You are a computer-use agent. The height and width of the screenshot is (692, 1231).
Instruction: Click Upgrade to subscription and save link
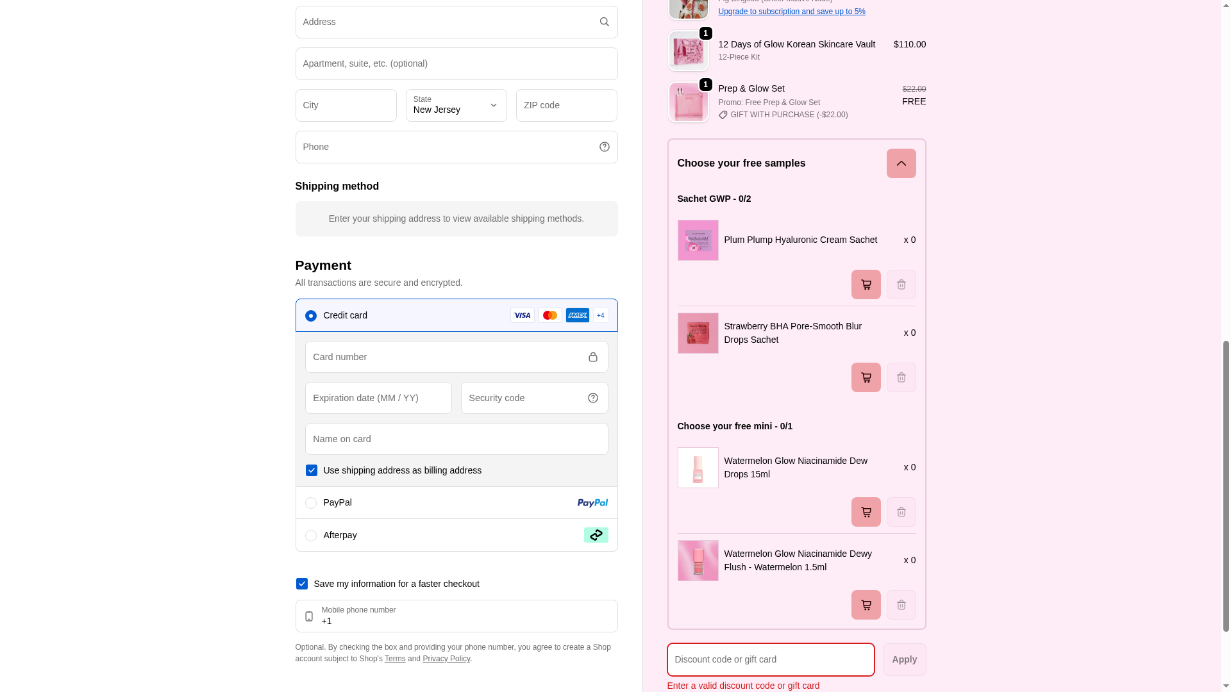coord(791,12)
